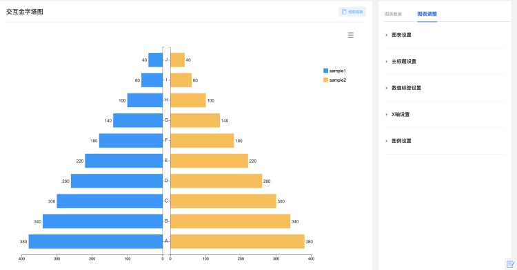The height and width of the screenshot is (270, 517).
Task: Click the sample2 legend label
Action: (338, 80)
